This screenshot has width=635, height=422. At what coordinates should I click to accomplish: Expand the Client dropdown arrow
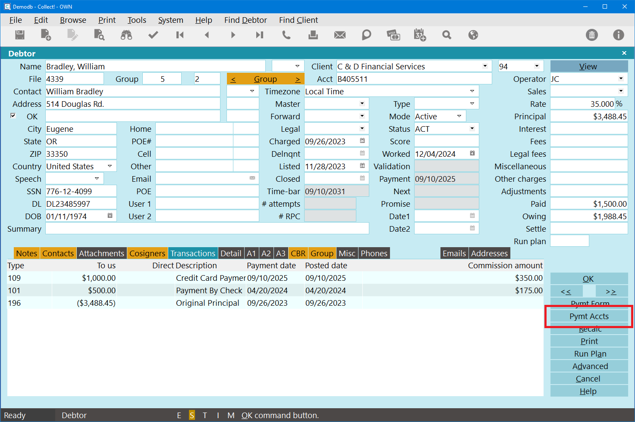tap(485, 66)
